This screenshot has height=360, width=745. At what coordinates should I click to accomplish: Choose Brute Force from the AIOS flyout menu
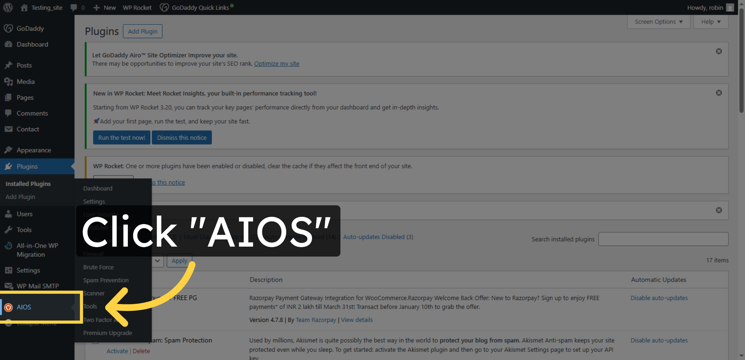98,267
